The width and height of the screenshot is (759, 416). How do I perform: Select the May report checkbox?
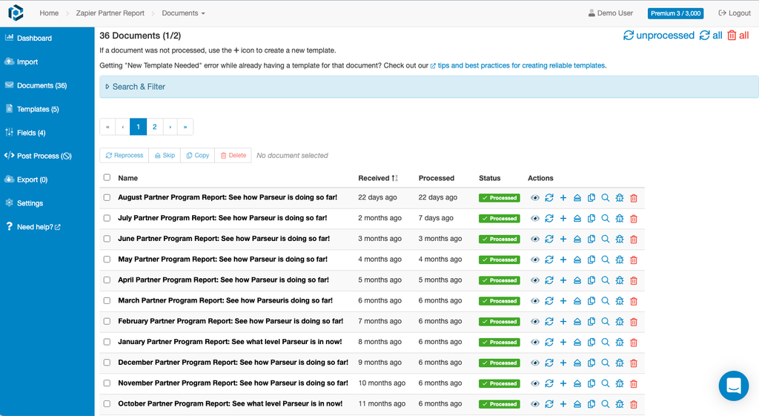click(107, 259)
